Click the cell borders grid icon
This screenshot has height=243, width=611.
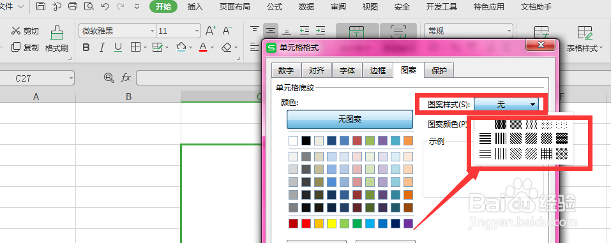[x=135, y=47]
